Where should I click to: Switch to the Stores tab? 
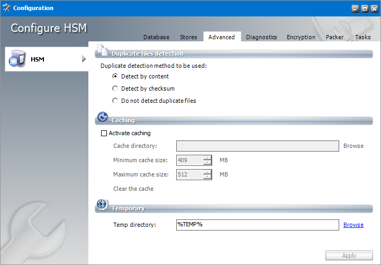188,37
